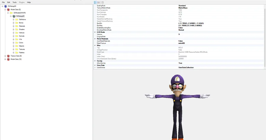Screen dimensions: 266x140
Task: Collapse the root FitWaluigi00 archive node
Action: tap(2, 6)
